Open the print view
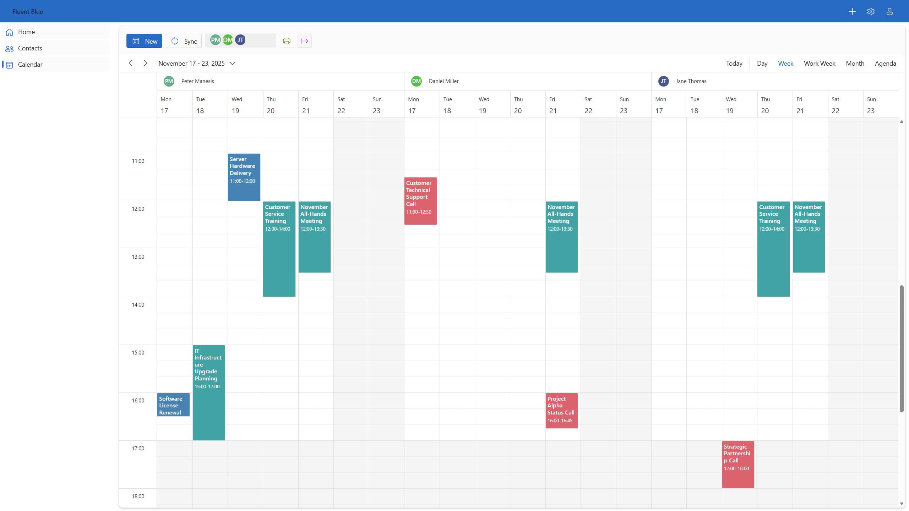The image size is (909, 511). [287, 41]
